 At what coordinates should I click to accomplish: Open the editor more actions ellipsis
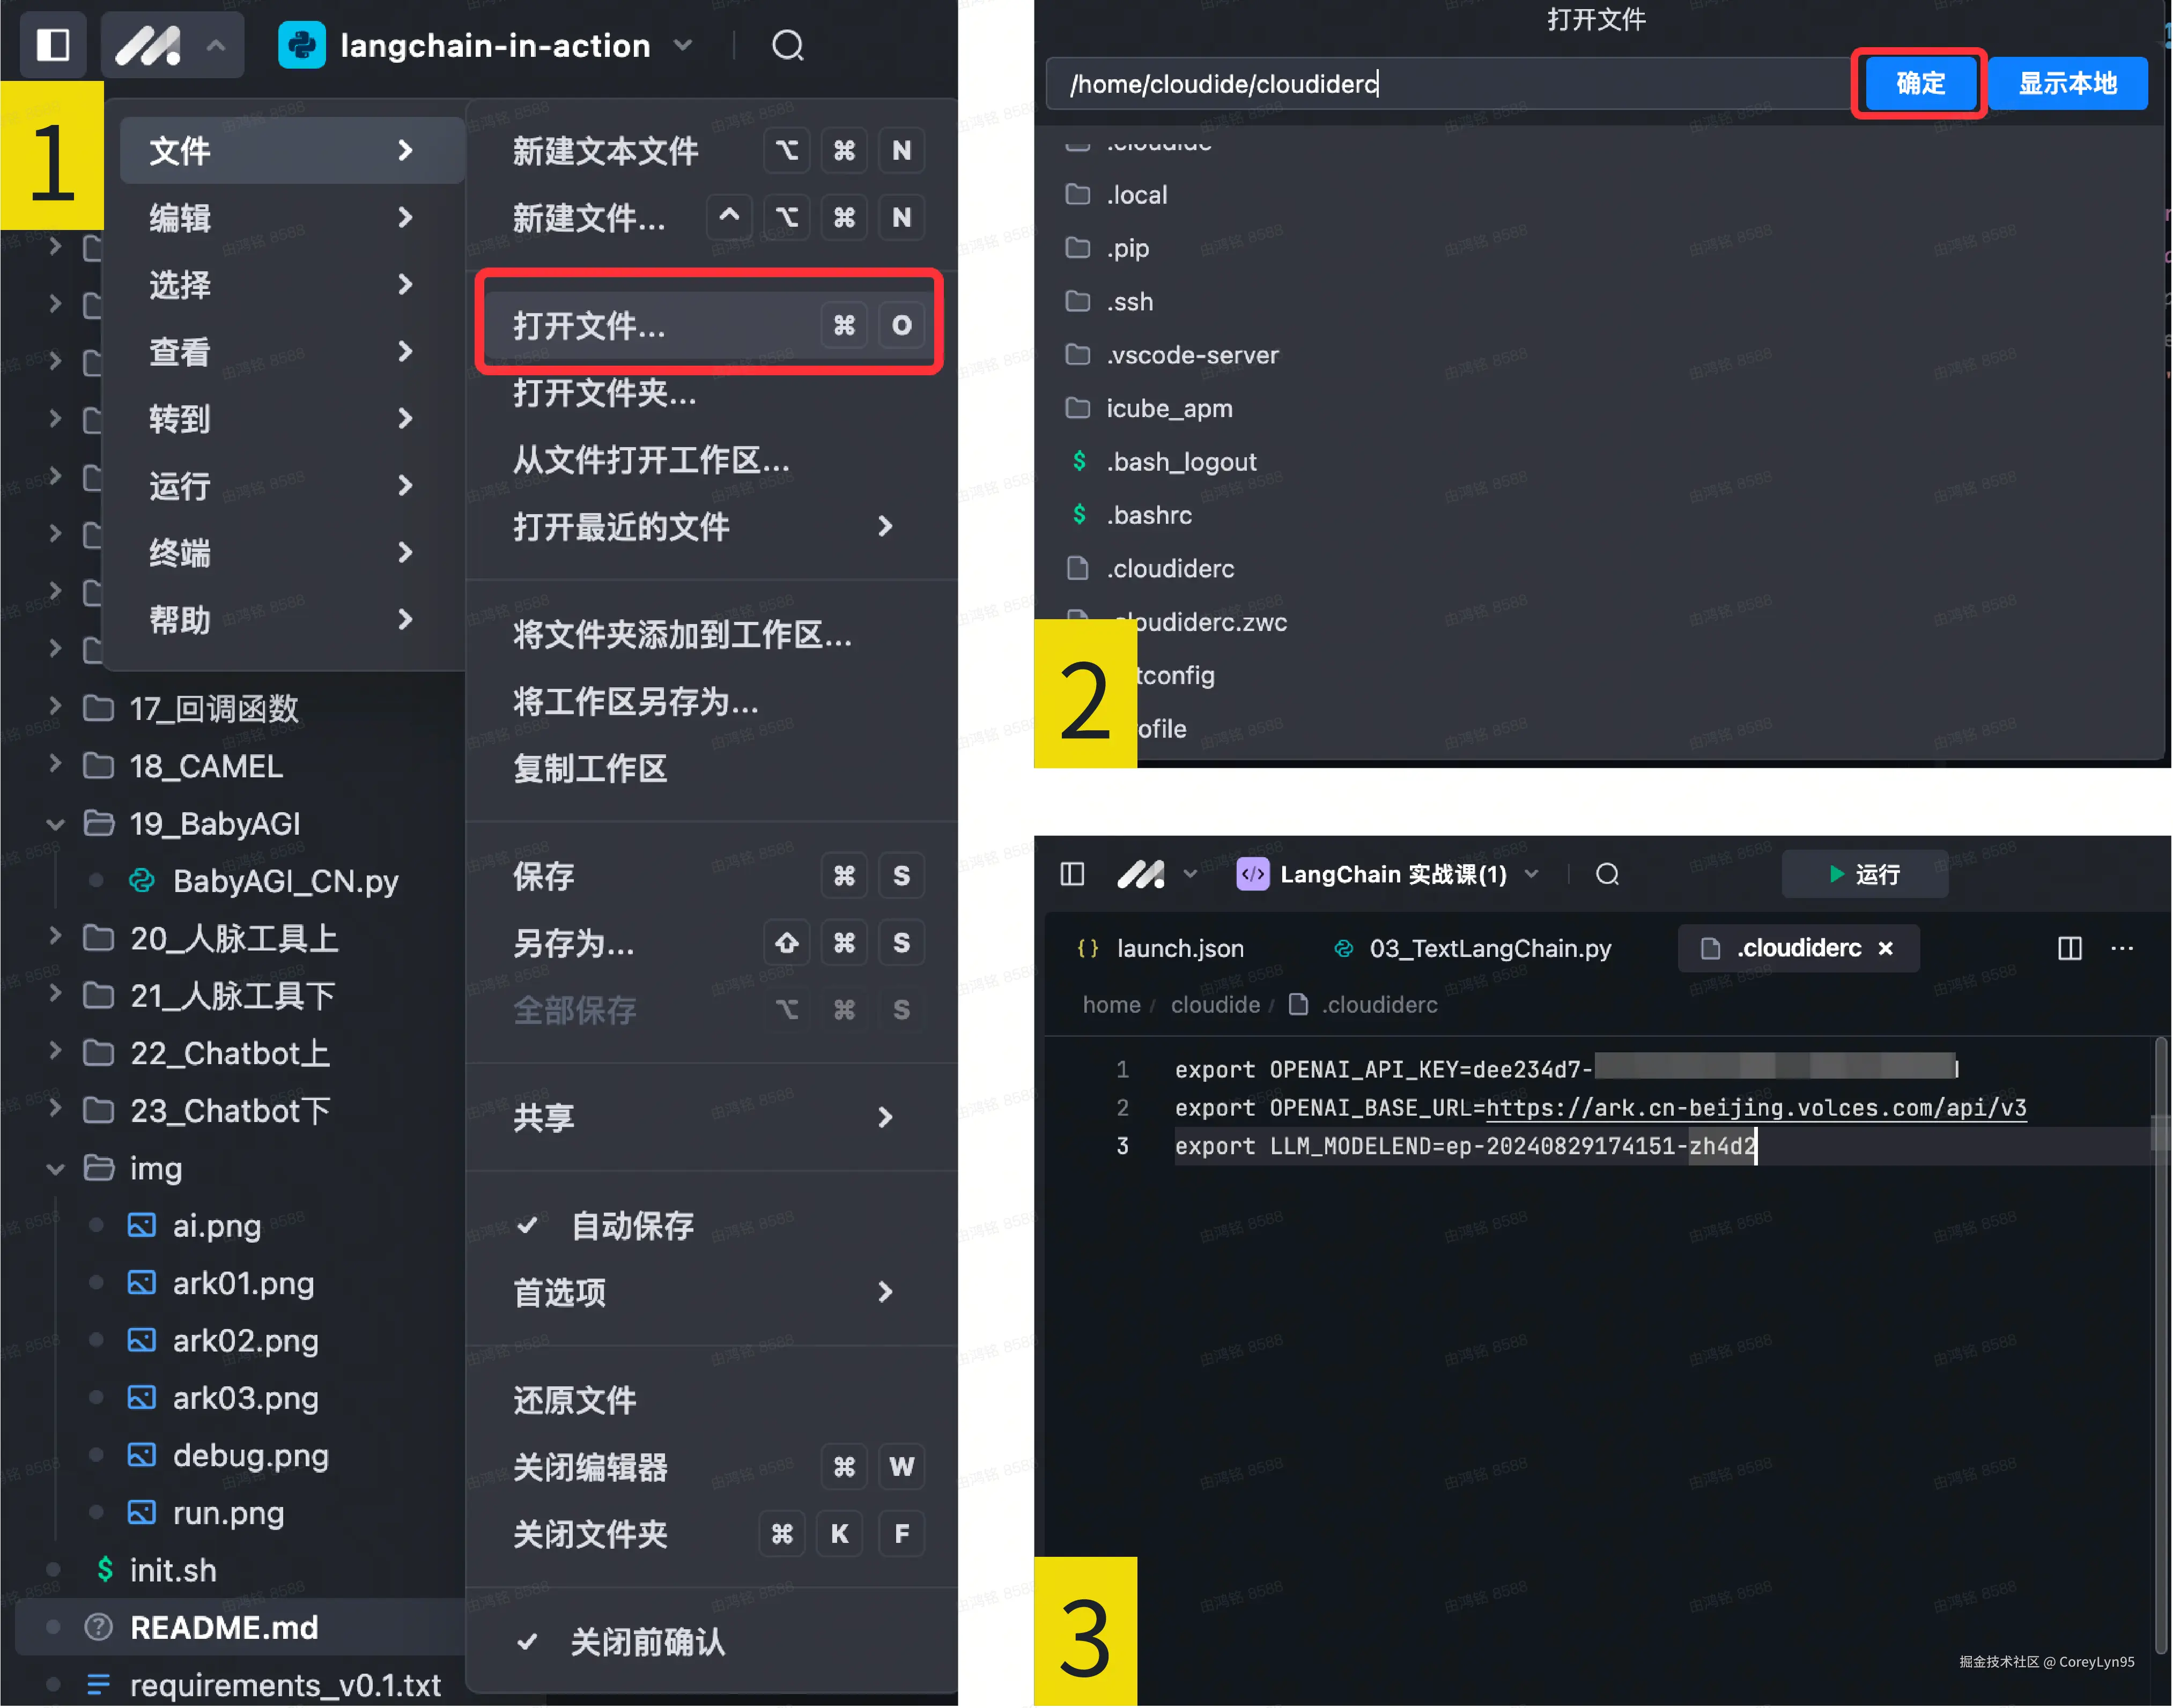click(x=2121, y=948)
